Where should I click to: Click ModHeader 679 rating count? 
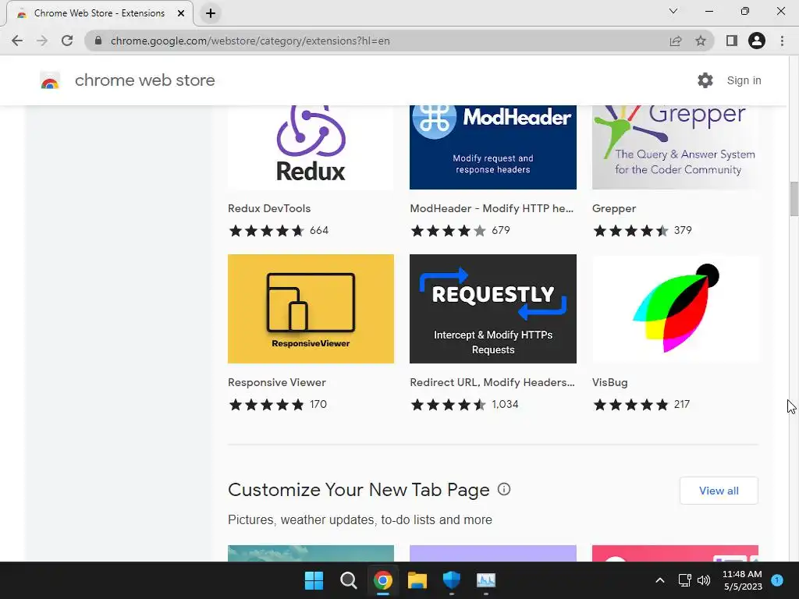point(501,230)
